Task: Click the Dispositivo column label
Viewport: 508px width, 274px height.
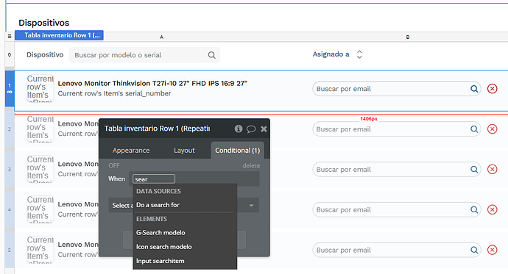Action: pyautogui.click(x=45, y=54)
